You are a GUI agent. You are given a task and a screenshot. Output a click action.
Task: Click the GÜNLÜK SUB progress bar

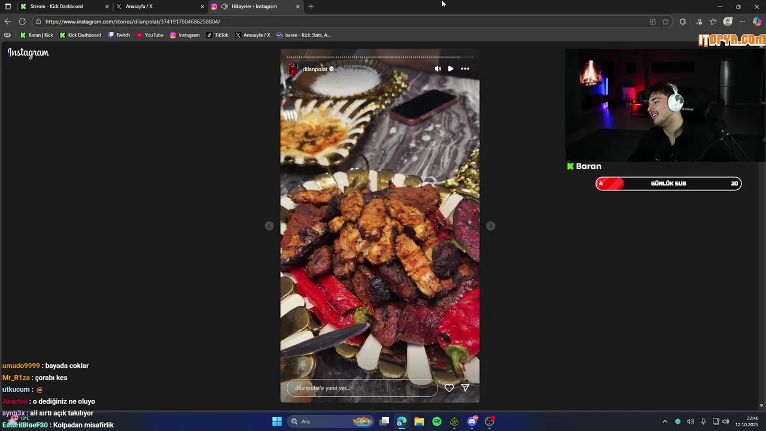[x=668, y=184]
